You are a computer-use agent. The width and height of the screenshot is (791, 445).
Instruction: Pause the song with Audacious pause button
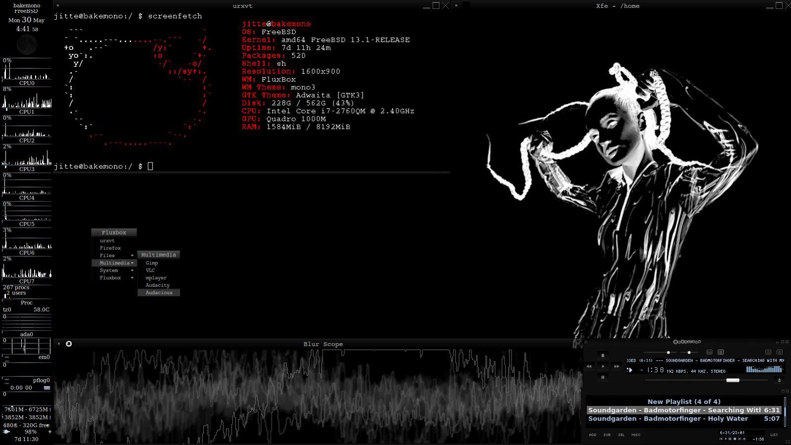pos(603,377)
